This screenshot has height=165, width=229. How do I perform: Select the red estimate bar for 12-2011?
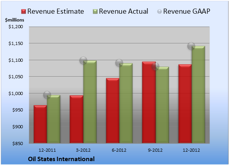pos(41,124)
